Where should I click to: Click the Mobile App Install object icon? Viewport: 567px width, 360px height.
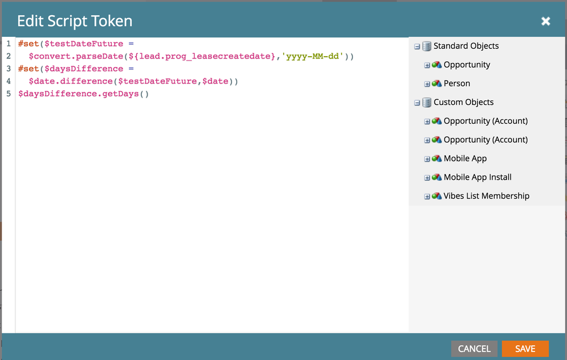[436, 177]
